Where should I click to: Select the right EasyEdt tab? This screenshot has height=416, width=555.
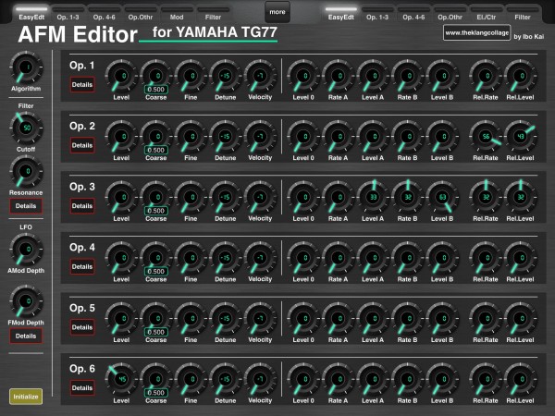[340, 14]
